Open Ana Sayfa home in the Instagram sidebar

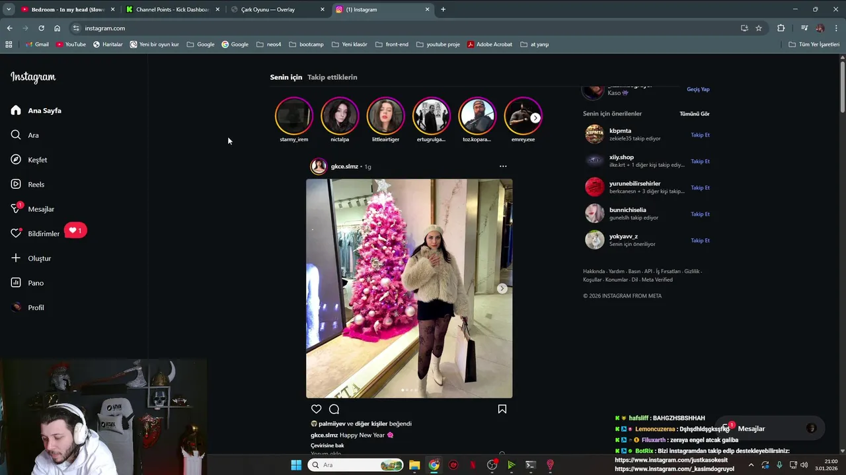37,110
